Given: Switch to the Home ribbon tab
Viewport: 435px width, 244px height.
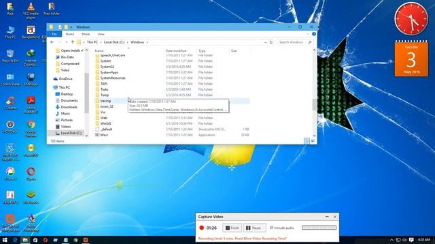Looking at the screenshot, I should 69,34.
